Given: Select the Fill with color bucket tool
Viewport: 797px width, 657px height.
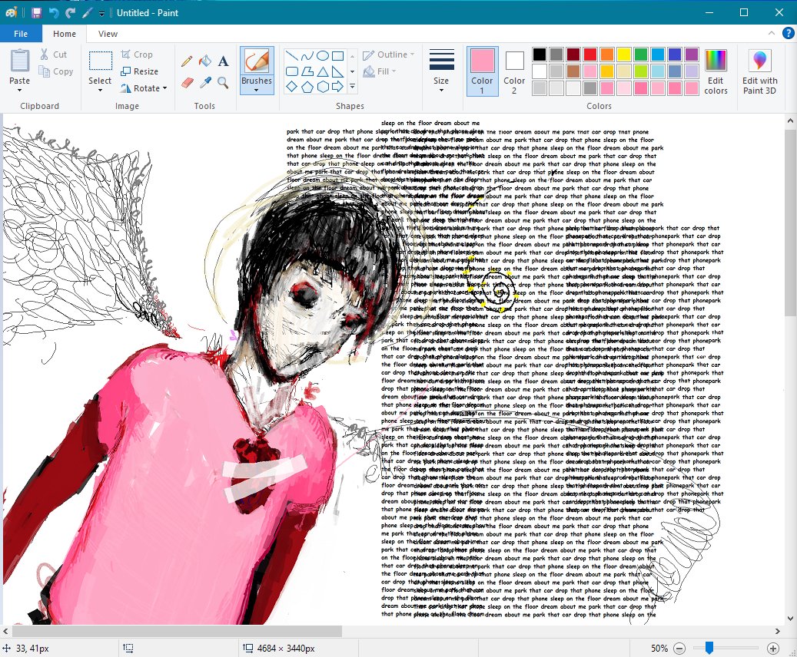Looking at the screenshot, I should pyautogui.click(x=205, y=61).
